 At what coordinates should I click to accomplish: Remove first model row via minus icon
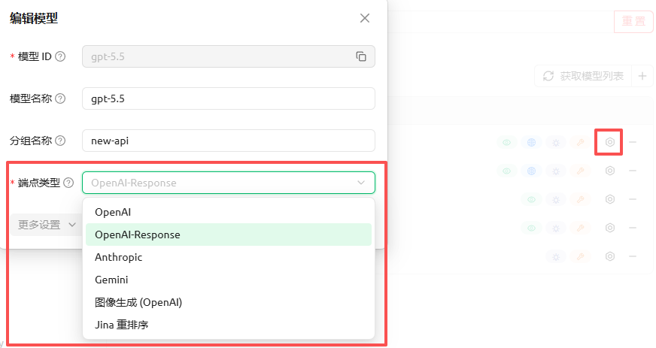(633, 142)
